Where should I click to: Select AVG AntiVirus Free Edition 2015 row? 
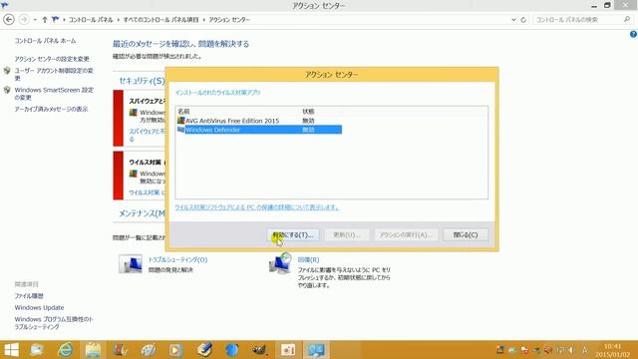click(x=259, y=121)
